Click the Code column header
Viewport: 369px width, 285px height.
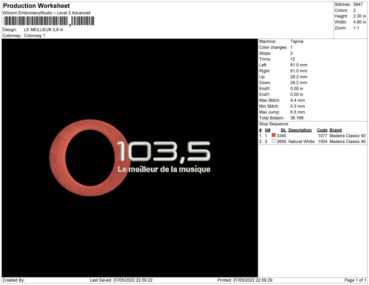click(x=322, y=130)
